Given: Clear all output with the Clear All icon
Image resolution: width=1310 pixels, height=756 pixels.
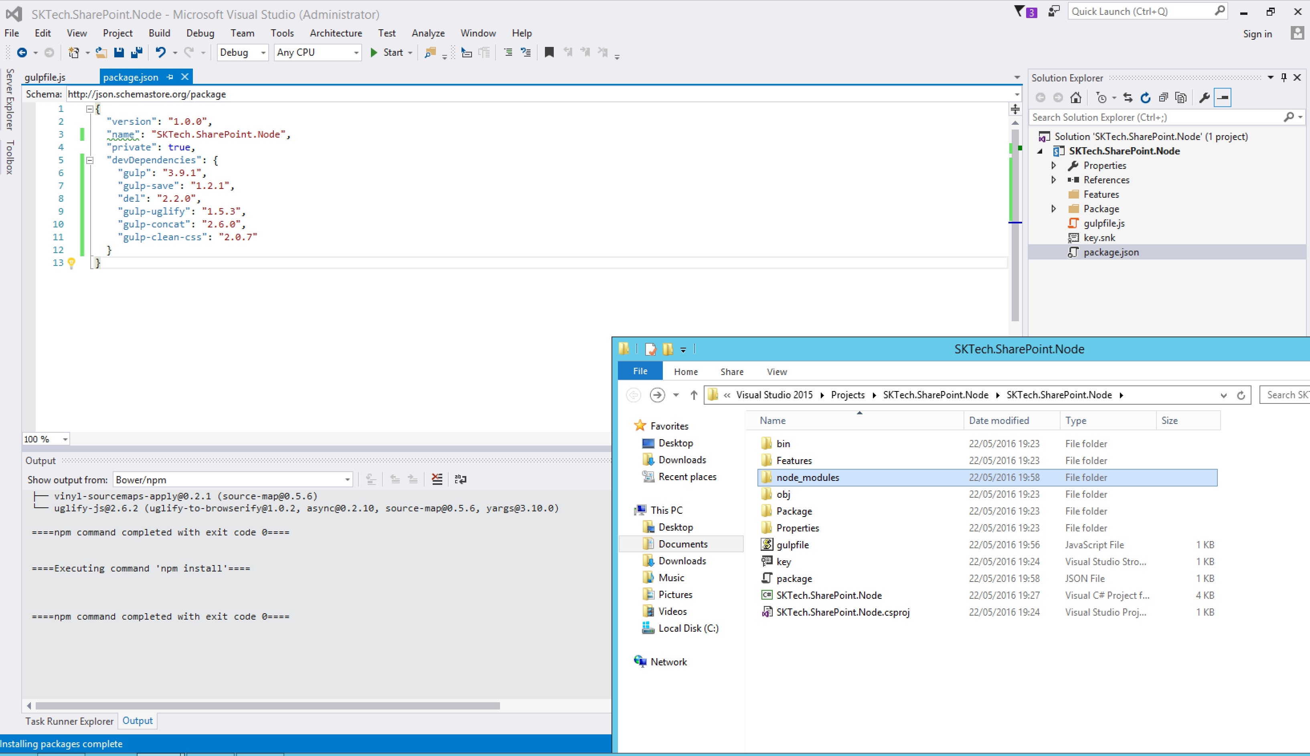Looking at the screenshot, I should coord(437,479).
